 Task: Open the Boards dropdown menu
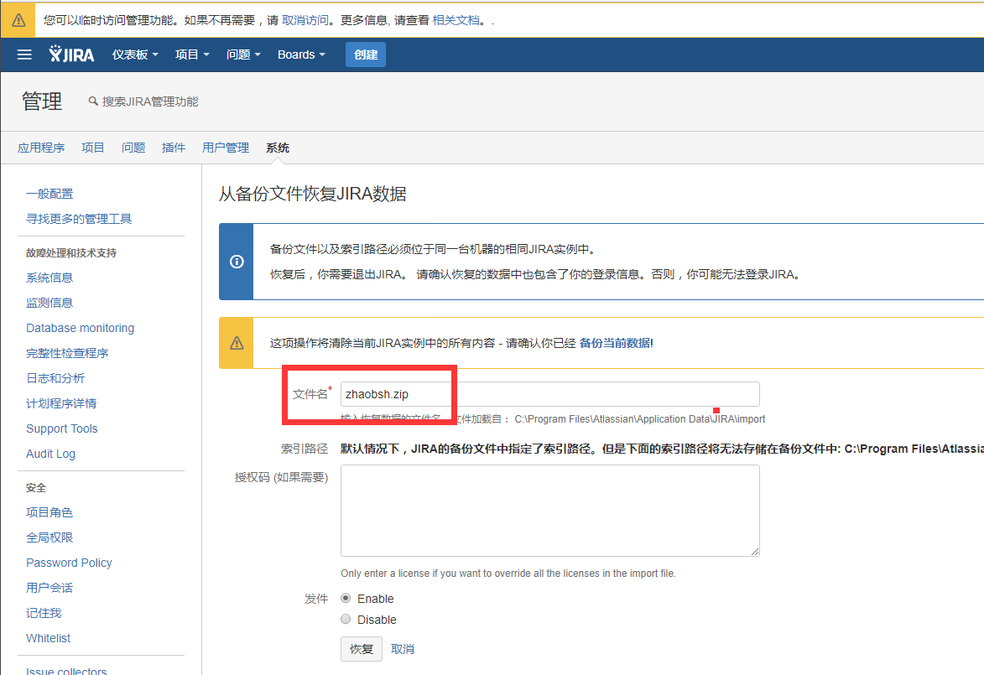[301, 55]
